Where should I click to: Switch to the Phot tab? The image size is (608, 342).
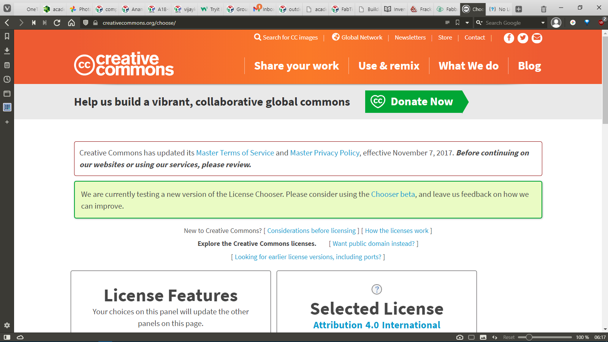click(x=80, y=9)
